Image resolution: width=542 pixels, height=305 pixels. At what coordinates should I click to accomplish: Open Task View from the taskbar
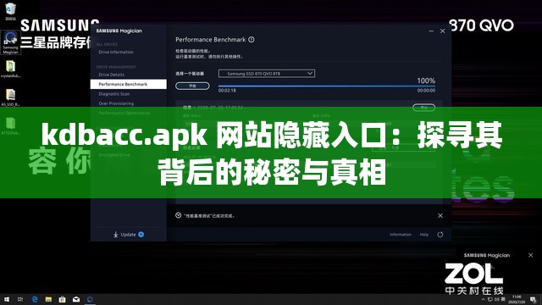click(20, 299)
